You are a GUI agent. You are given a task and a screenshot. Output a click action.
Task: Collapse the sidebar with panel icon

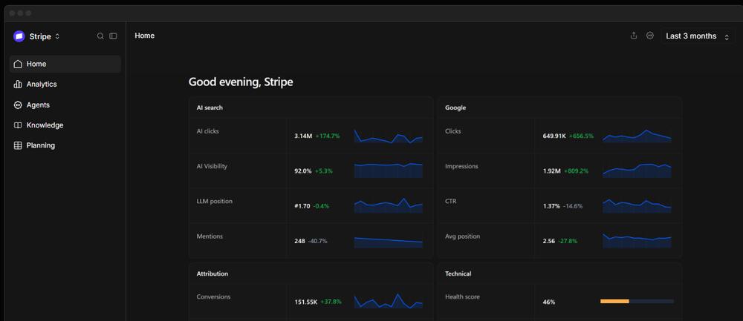(x=113, y=36)
